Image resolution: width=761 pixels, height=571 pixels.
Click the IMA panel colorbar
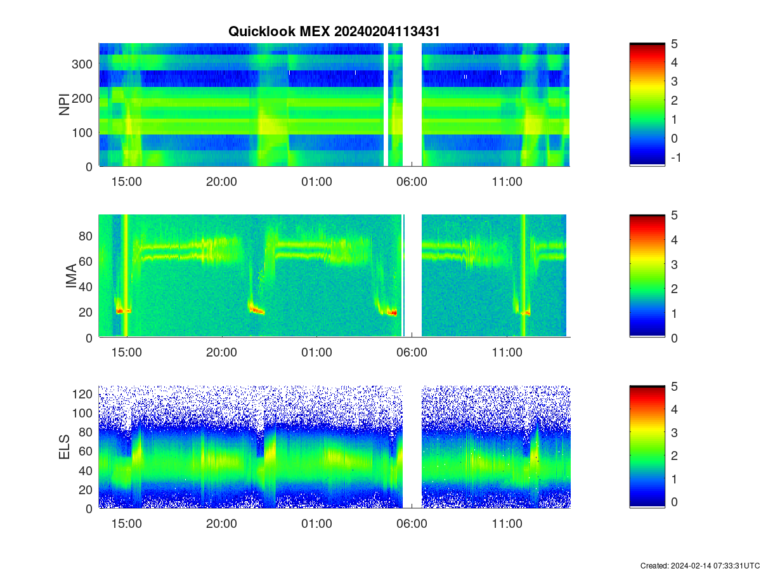pyautogui.click(x=647, y=276)
